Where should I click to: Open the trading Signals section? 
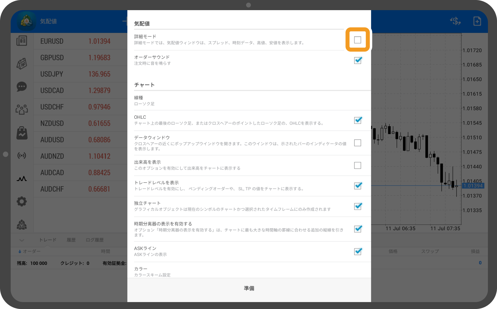pyautogui.click(x=22, y=156)
